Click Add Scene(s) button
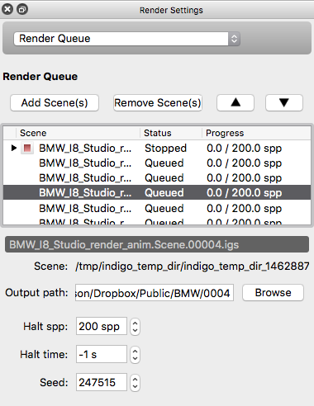Viewport: 314px width, 406px height. (x=55, y=103)
